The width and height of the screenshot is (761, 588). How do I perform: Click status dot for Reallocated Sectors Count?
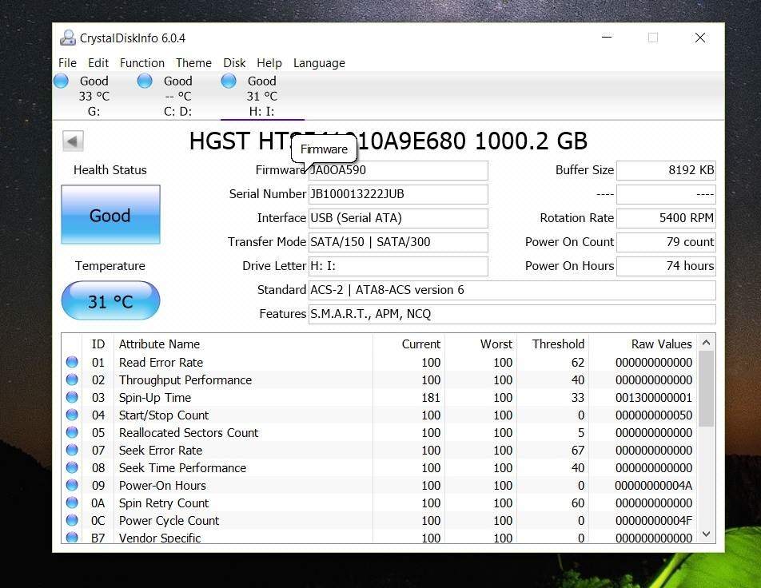click(x=72, y=432)
